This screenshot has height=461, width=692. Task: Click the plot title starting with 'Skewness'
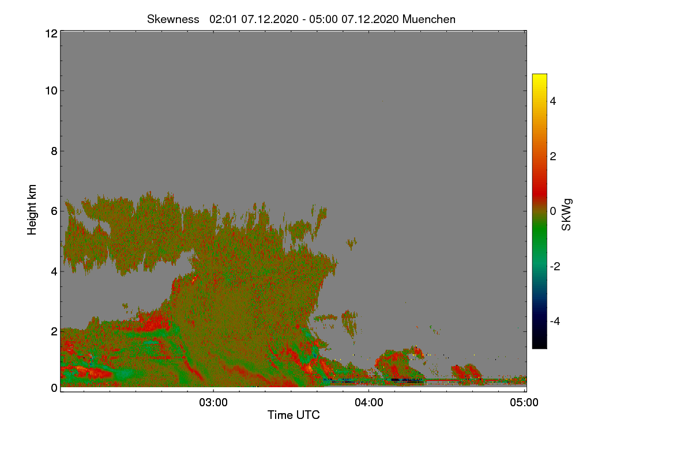301,19
